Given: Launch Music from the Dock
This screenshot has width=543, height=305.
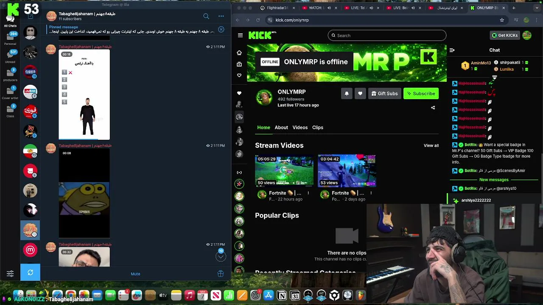Looking at the screenshot, I should [x=189, y=295].
